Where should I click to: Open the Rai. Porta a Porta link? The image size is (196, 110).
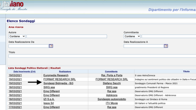click(112, 75)
